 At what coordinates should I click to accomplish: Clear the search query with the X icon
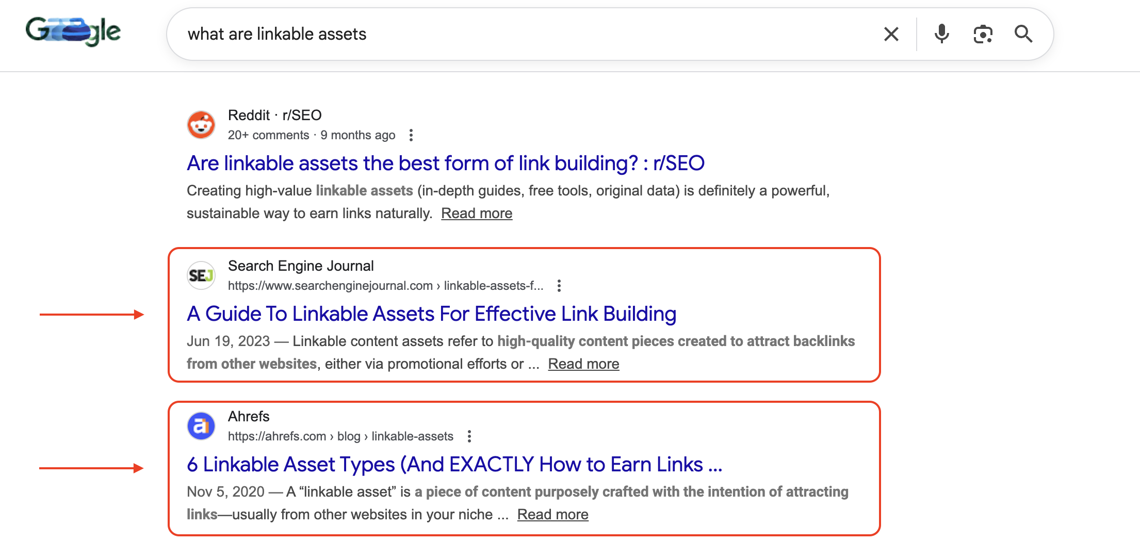(891, 34)
